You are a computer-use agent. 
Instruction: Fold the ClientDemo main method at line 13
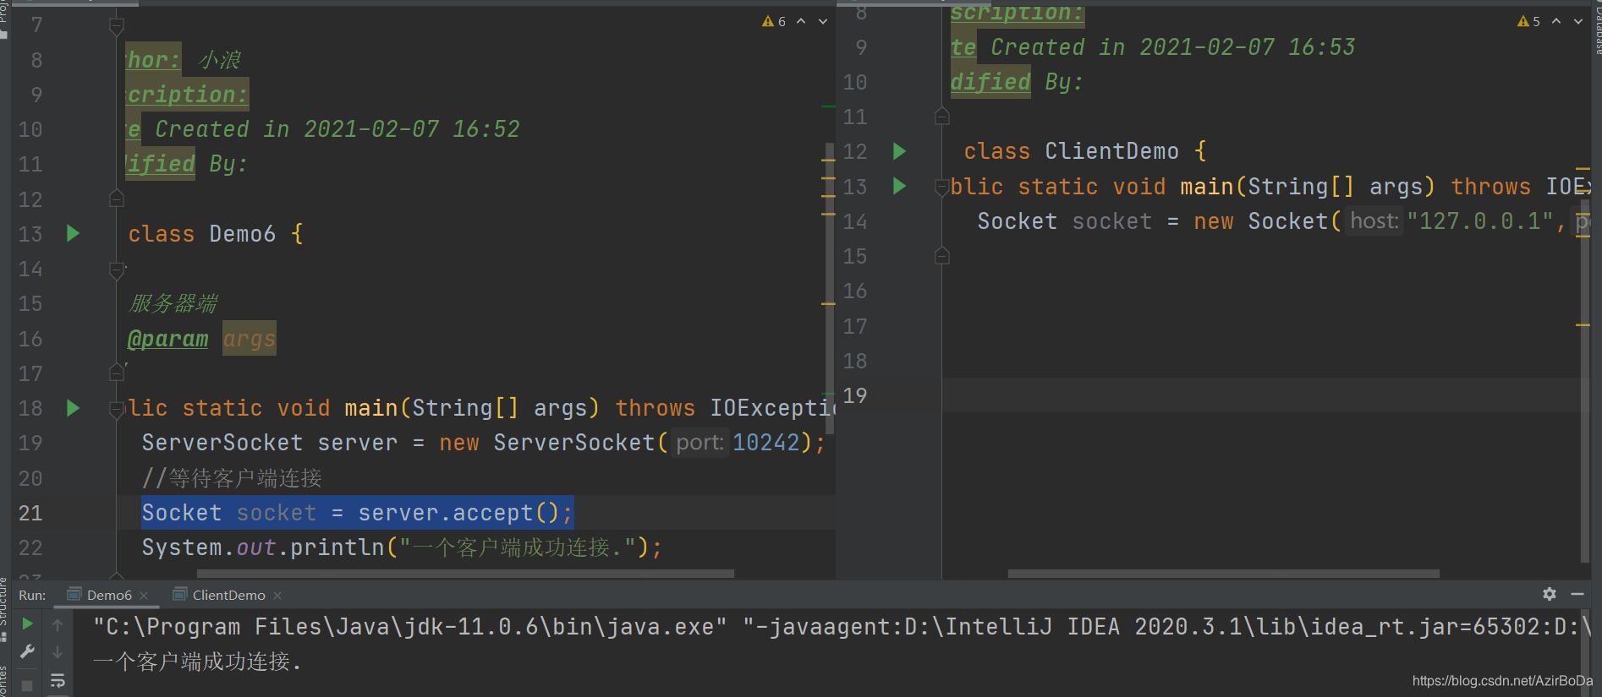[942, 188]
